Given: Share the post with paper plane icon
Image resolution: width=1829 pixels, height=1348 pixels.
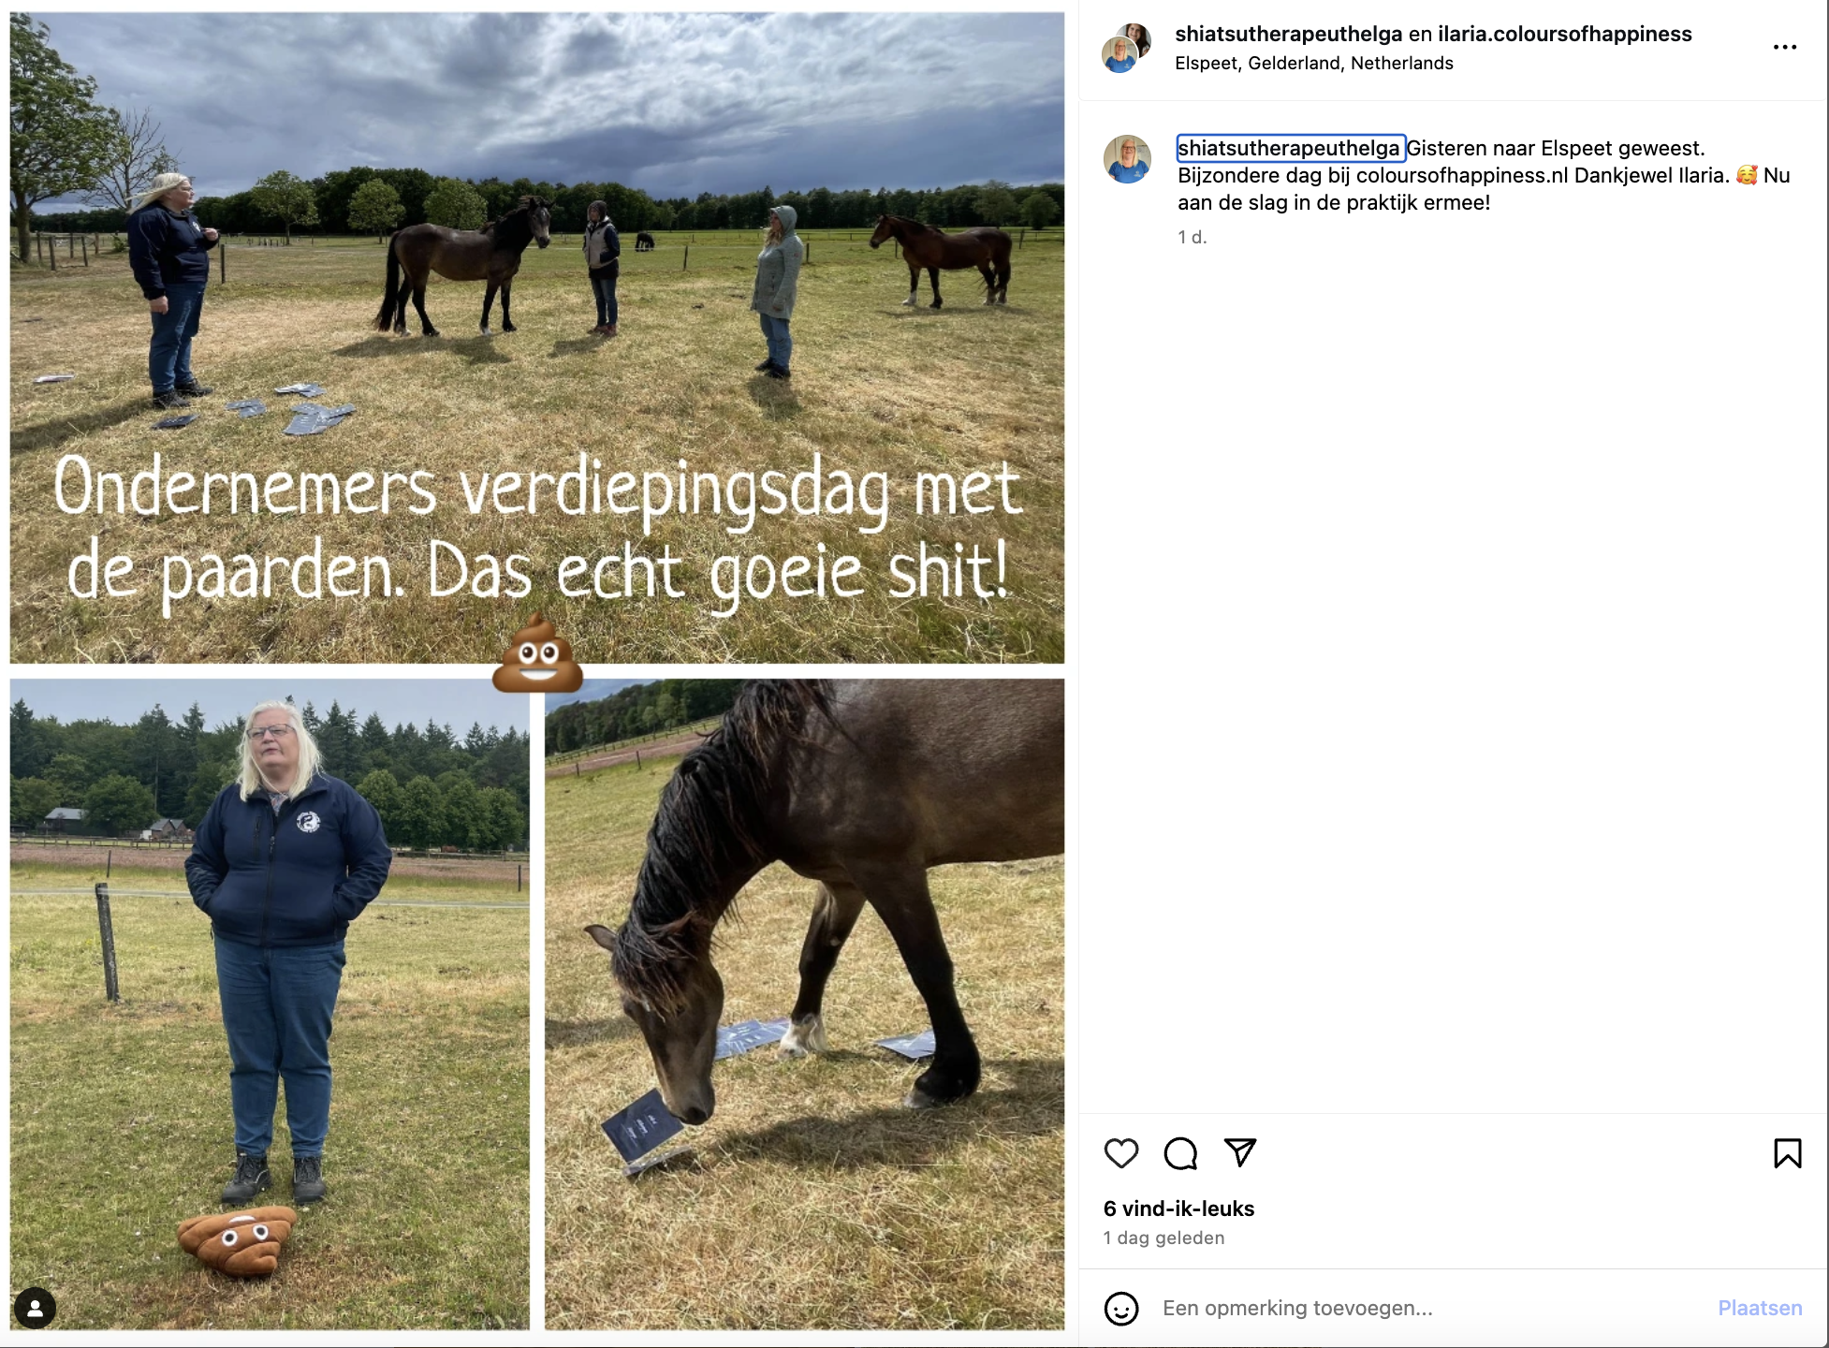Looking at the screenshot, I should (x=1240, y=1152).
